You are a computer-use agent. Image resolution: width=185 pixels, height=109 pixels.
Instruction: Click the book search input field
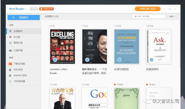pos(149,16)
